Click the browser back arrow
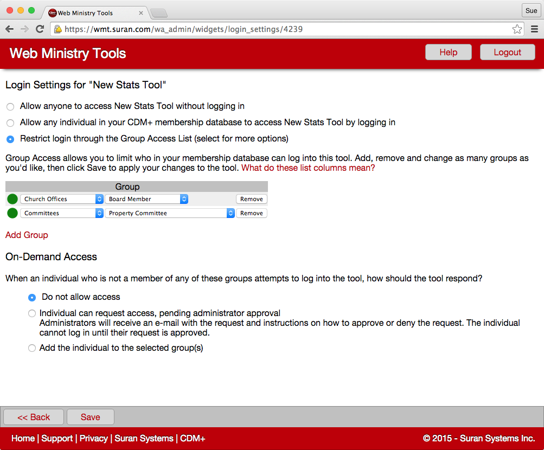Image resolution: width=544 pixels, height=450 pixels. [10, 29]
